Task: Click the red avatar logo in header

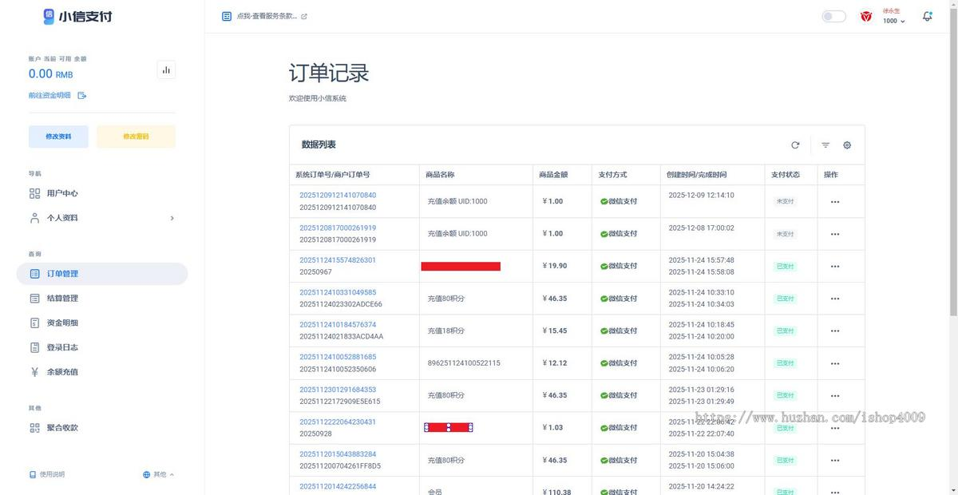Action: point(866,15)
